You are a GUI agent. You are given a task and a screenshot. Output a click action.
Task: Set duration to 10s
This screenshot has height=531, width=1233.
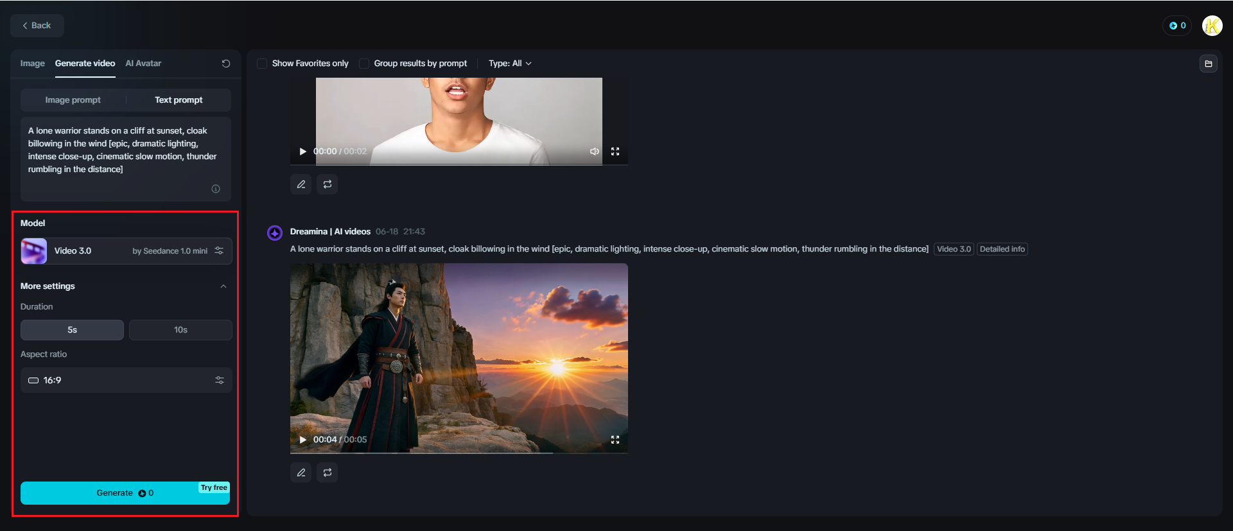pyautogui.click(x=180, y=330)
